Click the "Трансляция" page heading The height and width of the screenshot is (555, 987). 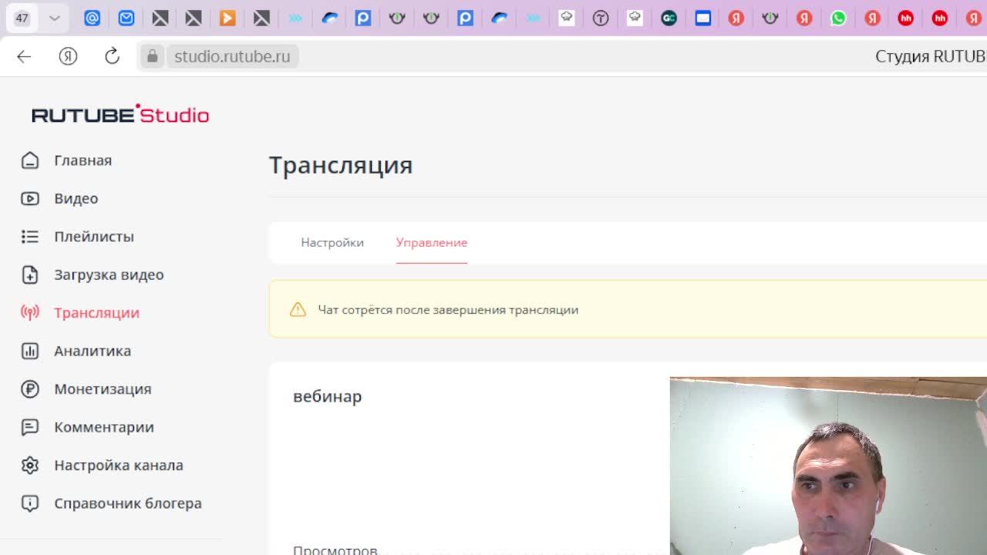coord(341,165)
